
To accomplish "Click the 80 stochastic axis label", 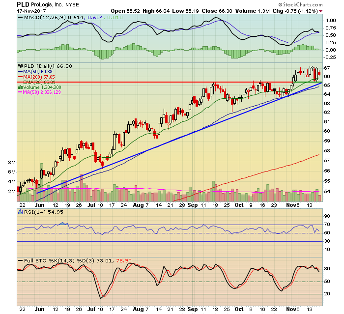I will [327, 269].
